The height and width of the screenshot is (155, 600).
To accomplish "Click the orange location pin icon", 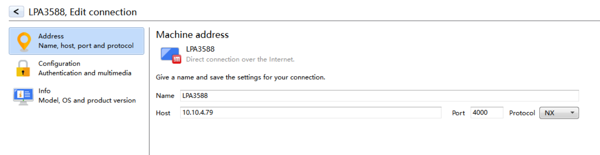I will (24, 41).
